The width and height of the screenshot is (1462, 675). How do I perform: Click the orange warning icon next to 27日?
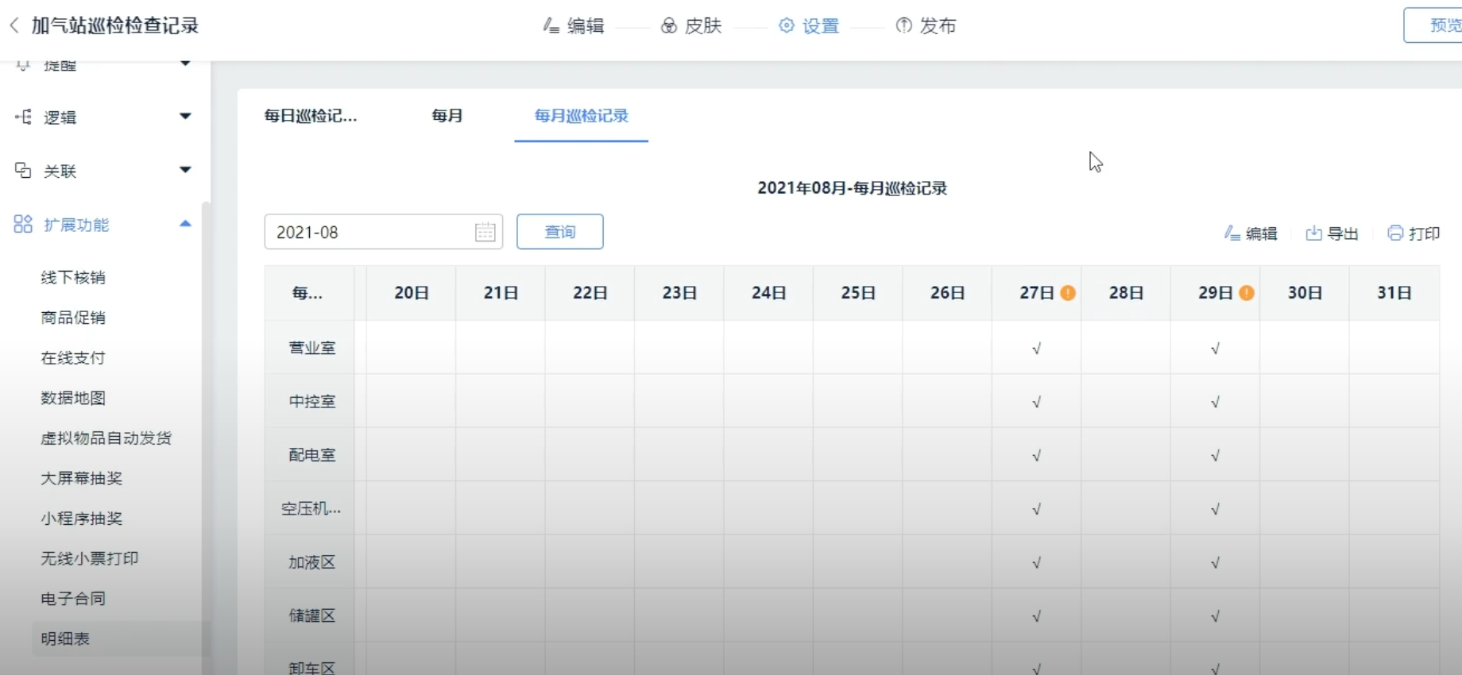point(1068,293)
